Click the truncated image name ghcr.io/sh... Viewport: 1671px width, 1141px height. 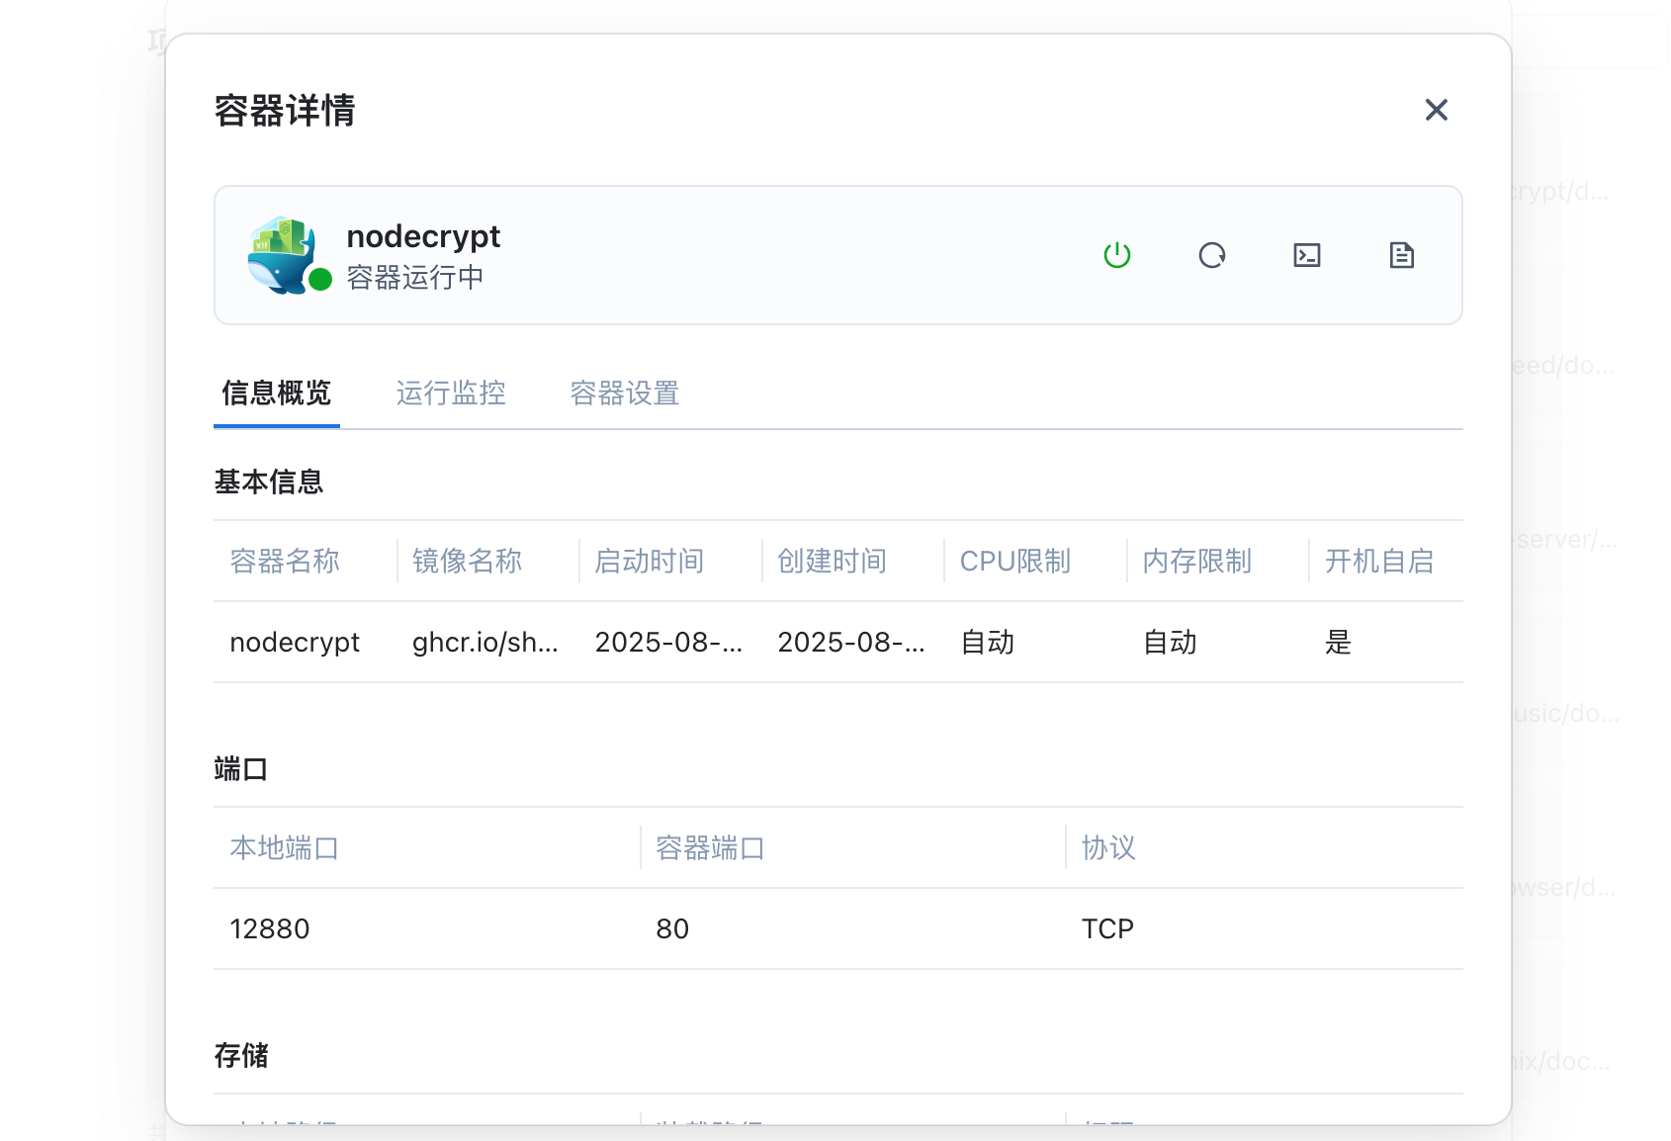[484, 643]
